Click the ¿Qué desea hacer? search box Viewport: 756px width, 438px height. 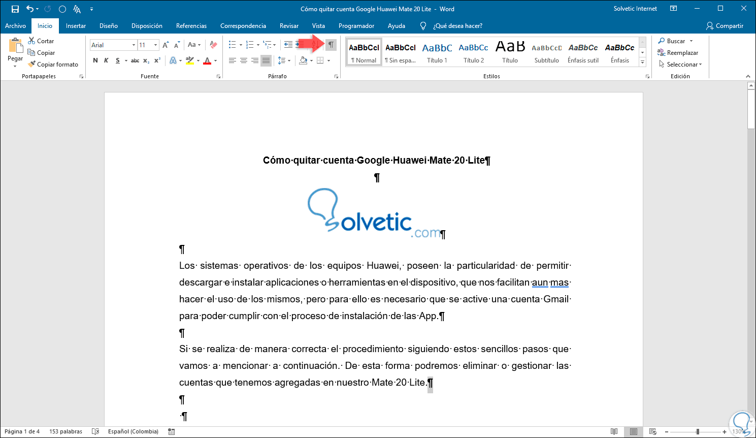click(457, 26)
